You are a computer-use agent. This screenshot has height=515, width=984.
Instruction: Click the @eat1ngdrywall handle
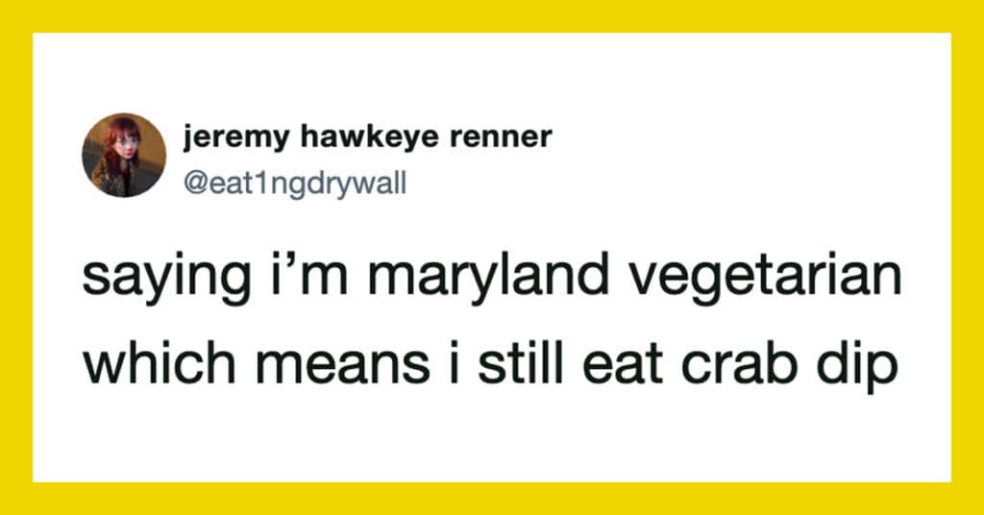[x=294, y=181]
